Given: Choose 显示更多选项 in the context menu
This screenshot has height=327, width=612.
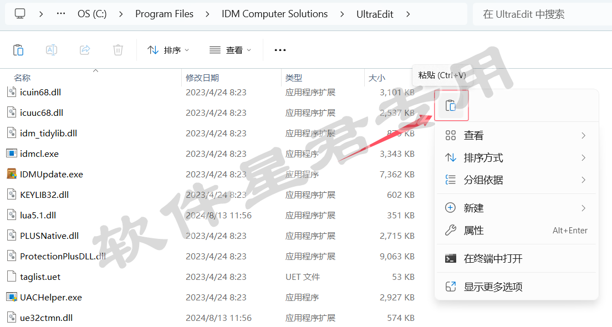Looking at the screenshot, I should point(517,287).
